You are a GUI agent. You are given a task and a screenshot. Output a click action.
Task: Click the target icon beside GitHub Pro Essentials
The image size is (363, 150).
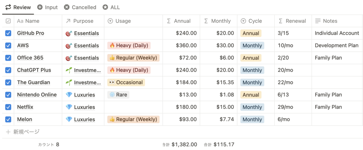point(69,33)
